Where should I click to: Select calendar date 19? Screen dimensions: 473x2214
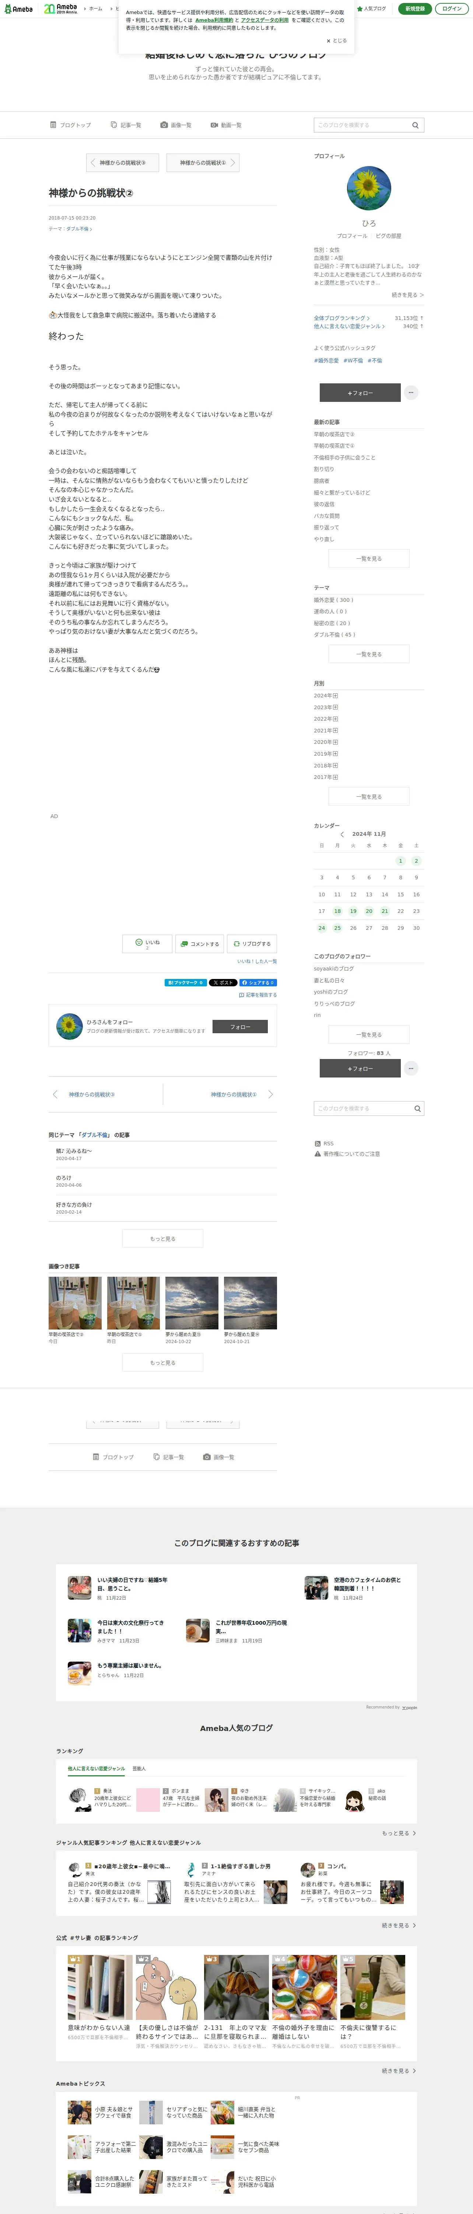pyautogui.click(x=353, y=911)
